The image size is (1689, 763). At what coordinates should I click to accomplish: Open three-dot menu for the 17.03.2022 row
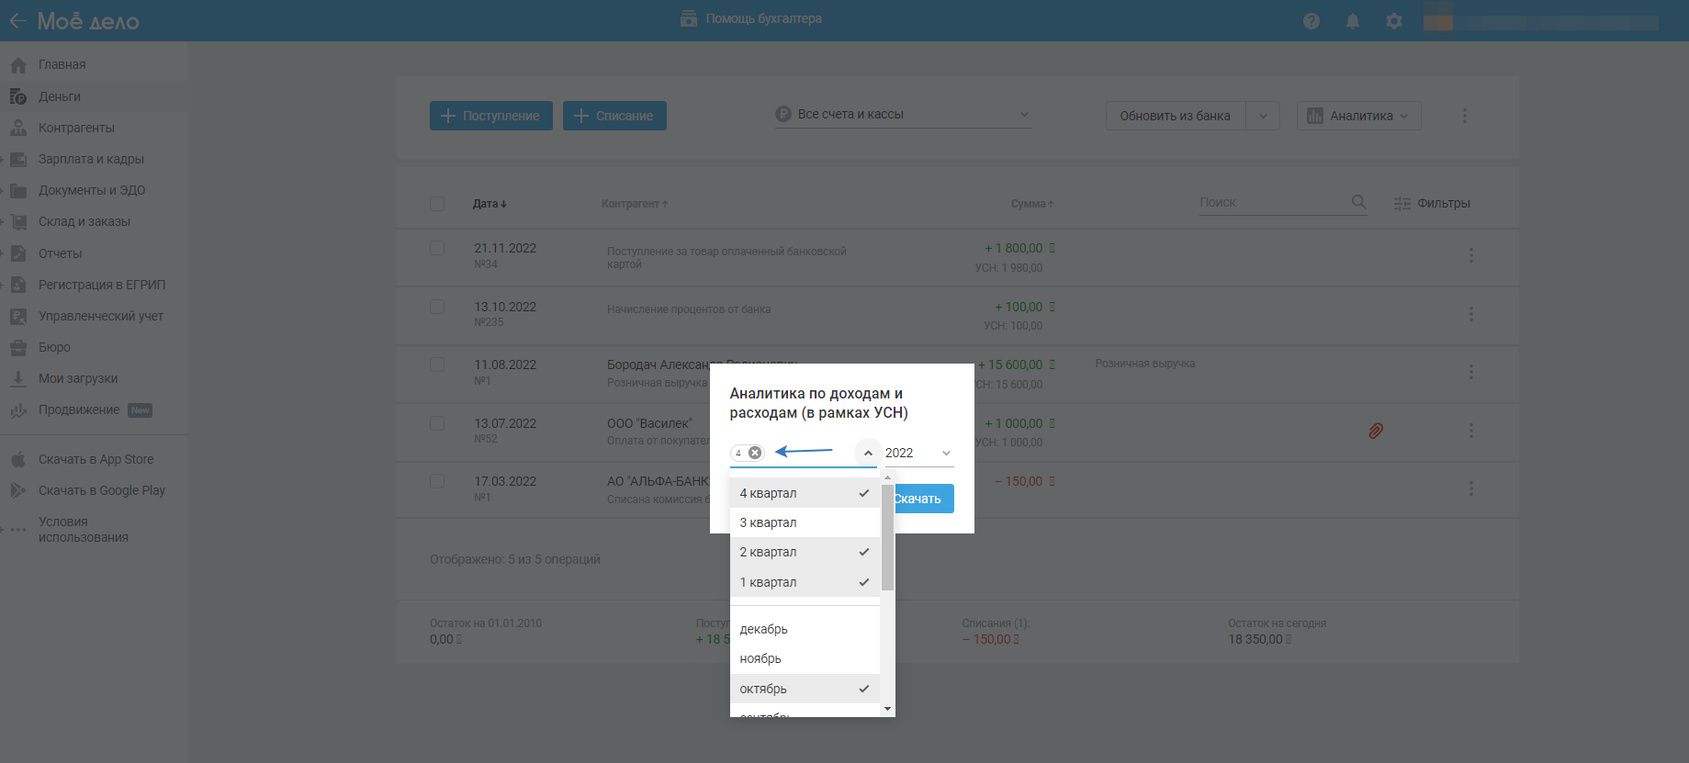(x=1471, y=488)
